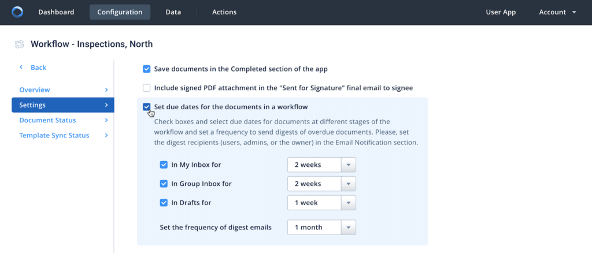This screenshot has width=592, height=253.
Task: Click the Settings row arrow icon
Action: tap(106, 105)
